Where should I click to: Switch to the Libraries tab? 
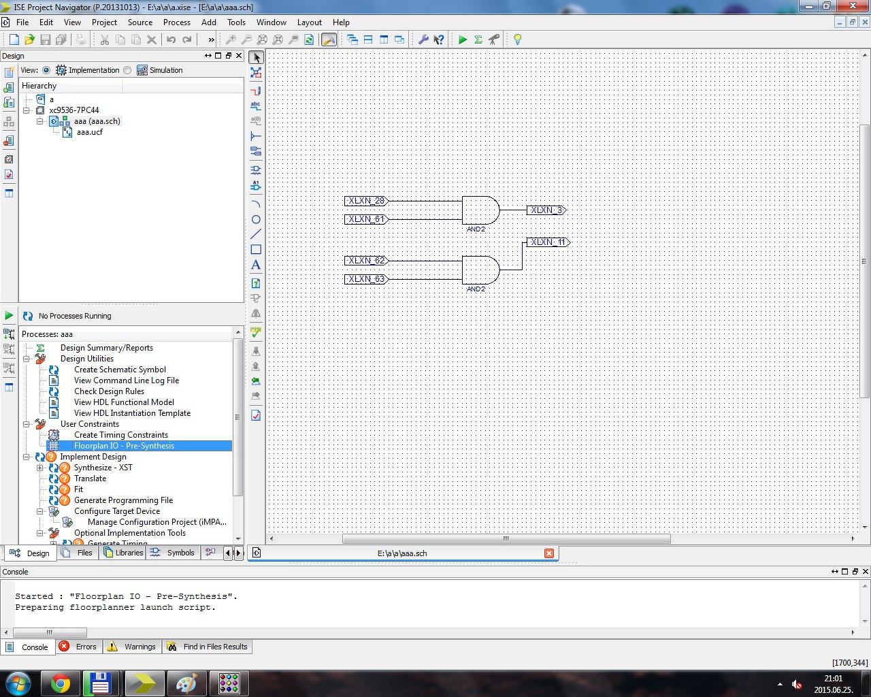pyautogui.click(x=123, y=553)
